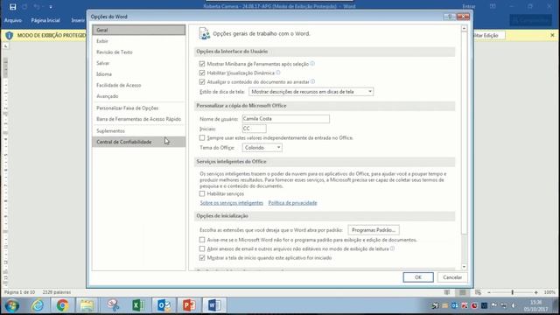Click the help question-mark in Word Options dialog
560x315 pixels.
(x=449, y=17)
